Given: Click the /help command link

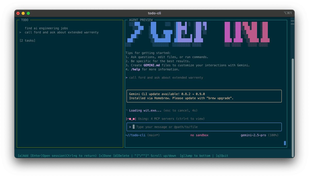Looking at the screenshot, I should (136, 69).
